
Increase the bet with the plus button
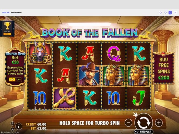159,123
